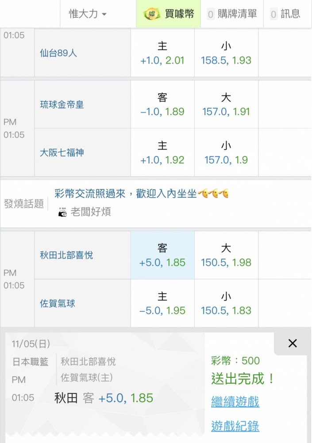Image resolution: width=312 pixels, height=443 pixels.
Task: Open 佐賀氣球 team link
Action: pos(58,304)
